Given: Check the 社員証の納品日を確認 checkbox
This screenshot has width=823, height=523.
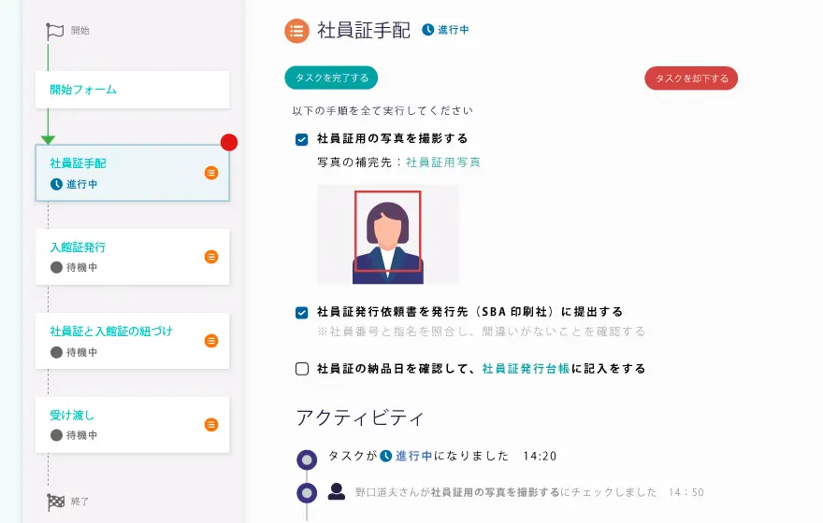Looking at the screenshot, I should click(x=302, y=369).
